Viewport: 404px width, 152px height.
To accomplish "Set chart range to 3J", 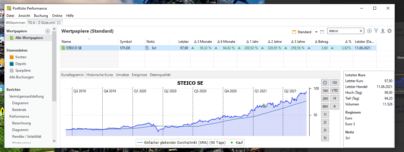I will (x=325, y=130).
